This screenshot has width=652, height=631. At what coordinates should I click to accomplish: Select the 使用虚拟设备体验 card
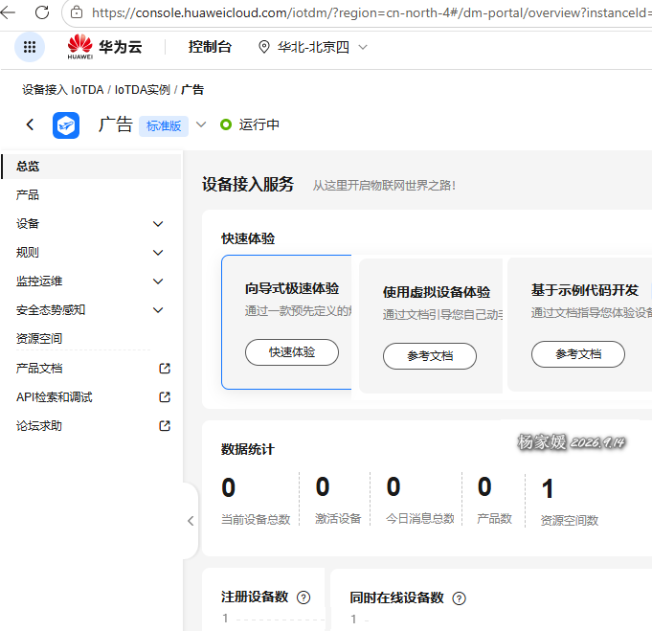click(x=431, y=326)
